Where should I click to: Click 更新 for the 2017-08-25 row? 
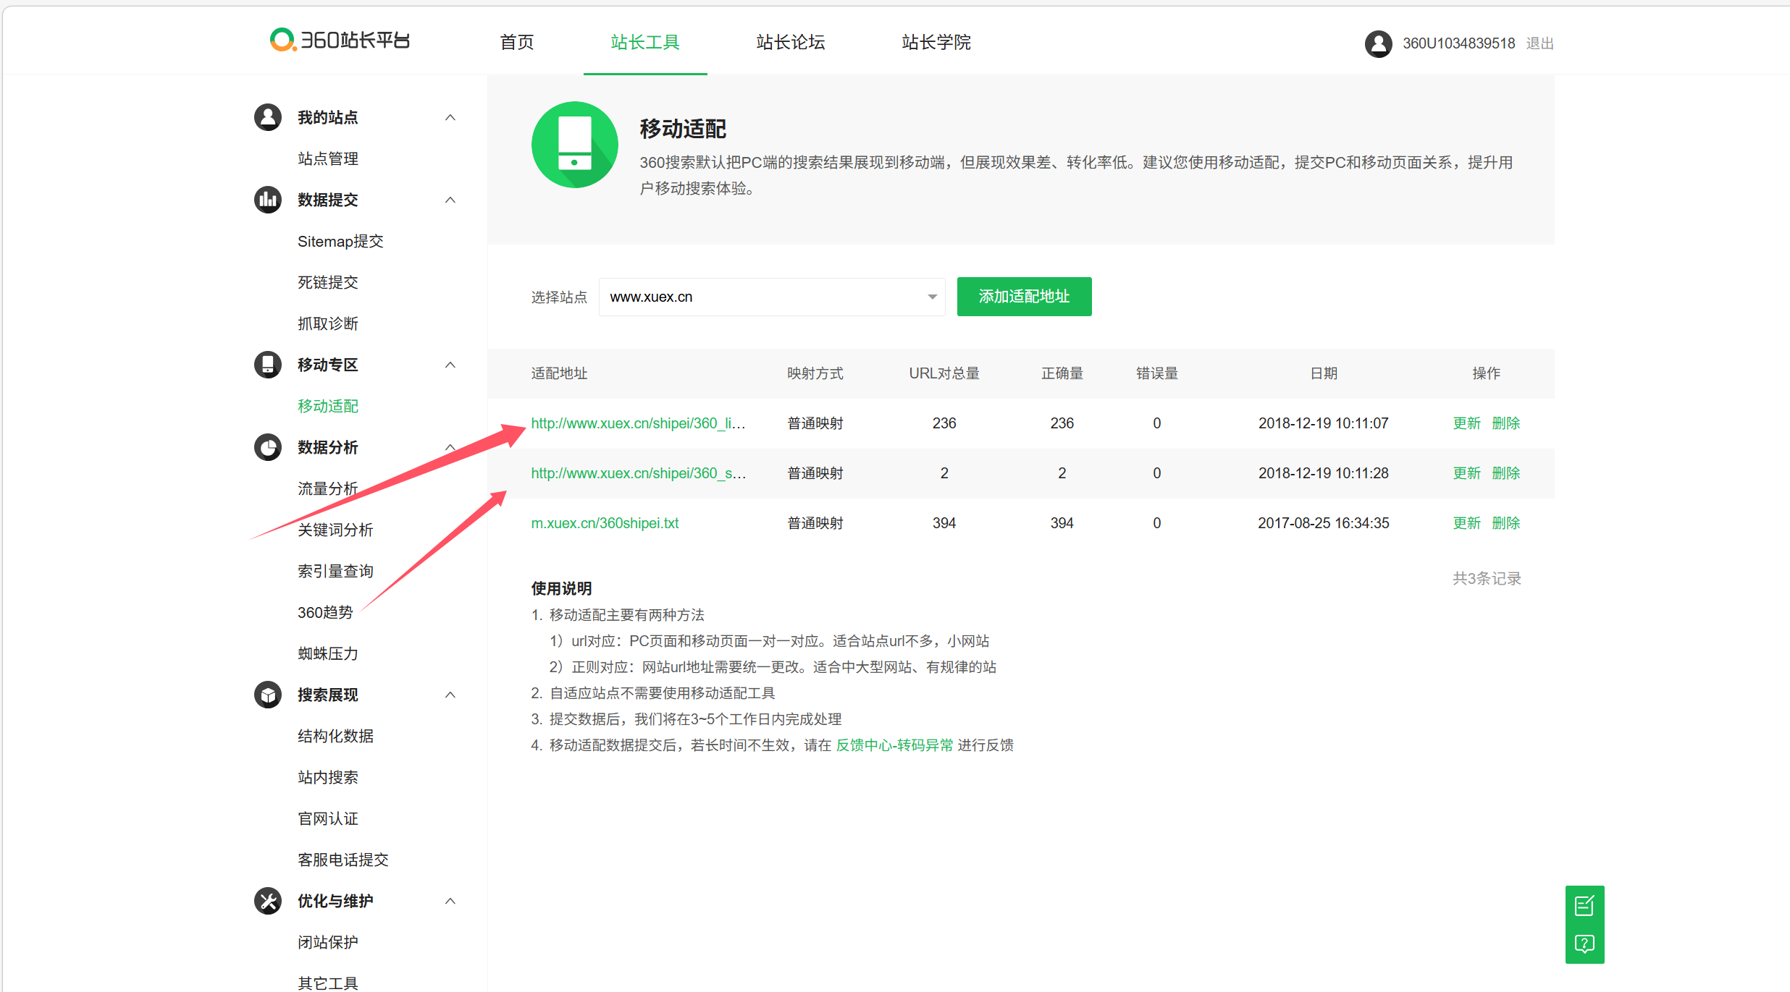pos(1466,523)
